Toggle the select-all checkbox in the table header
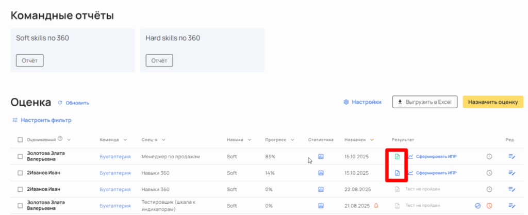 (x=20, y=140)
